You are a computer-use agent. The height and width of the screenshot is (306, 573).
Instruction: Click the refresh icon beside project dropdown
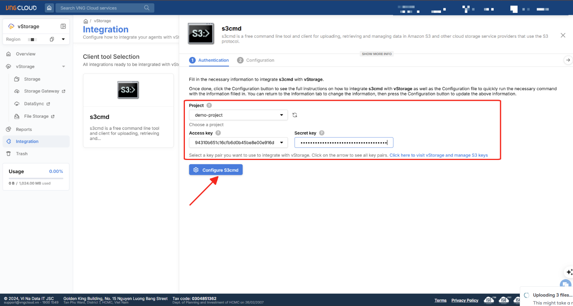point(295,115)
